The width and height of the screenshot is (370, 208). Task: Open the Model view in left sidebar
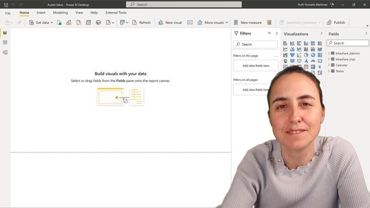point(5,53)
